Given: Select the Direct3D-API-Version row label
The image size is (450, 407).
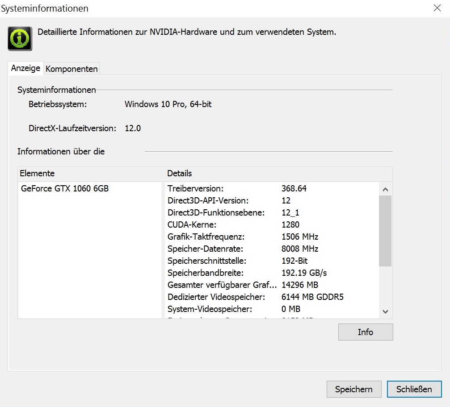Looking at the screenshot, I should pos(208,200).
